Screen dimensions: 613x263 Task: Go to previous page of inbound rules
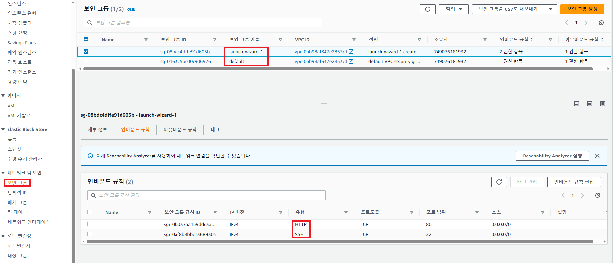click(x=563, y=195)
